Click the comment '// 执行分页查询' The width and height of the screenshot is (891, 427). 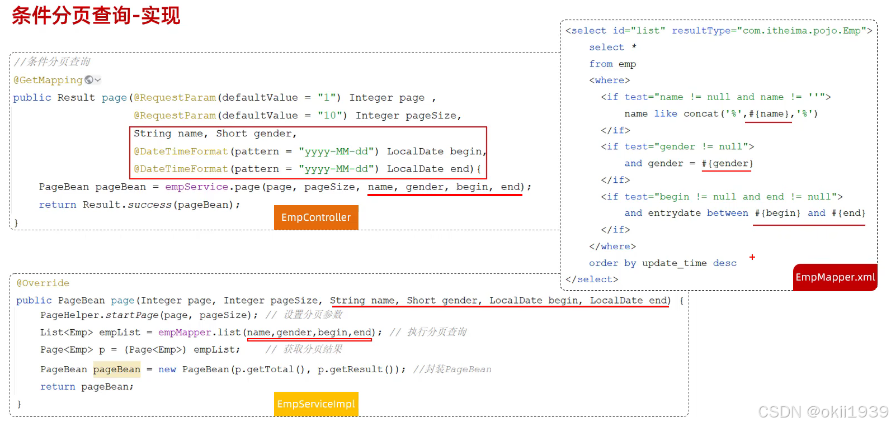(428, 332)
